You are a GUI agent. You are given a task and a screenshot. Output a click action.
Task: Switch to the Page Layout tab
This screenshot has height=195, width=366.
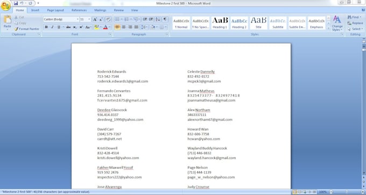click(x=55, y=10)
